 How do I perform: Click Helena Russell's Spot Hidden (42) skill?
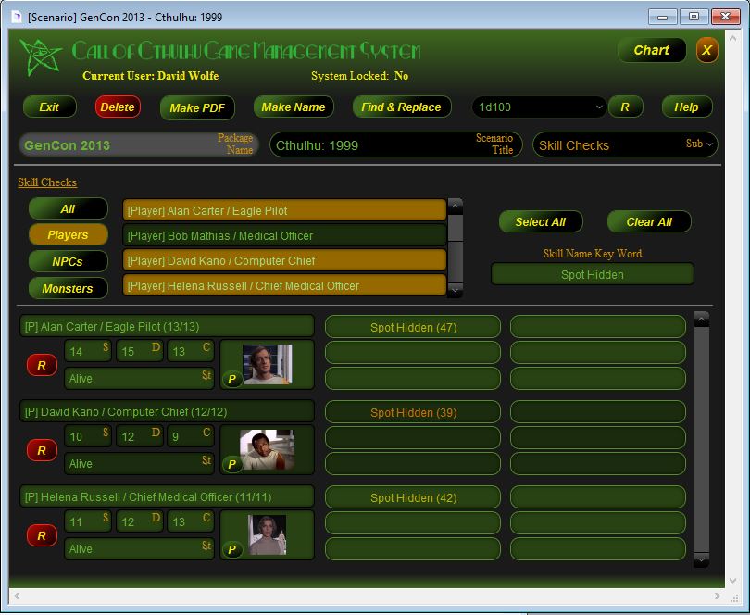click(413, 497)
